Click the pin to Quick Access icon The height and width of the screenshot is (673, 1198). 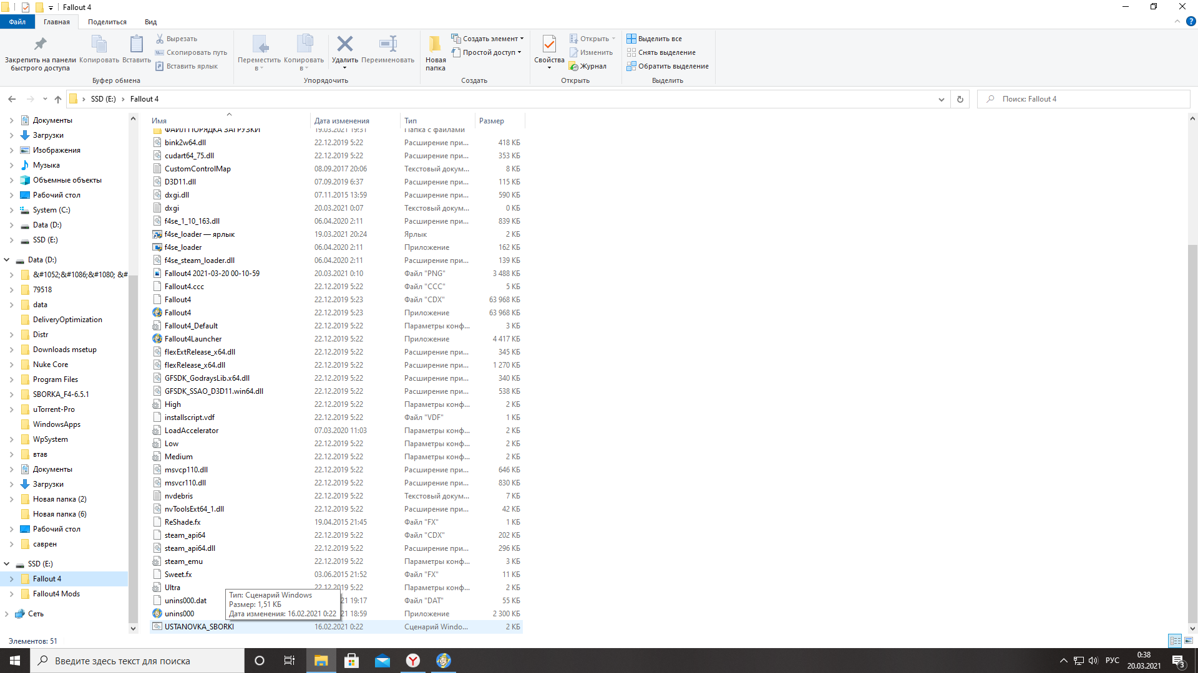coord(40,45)
